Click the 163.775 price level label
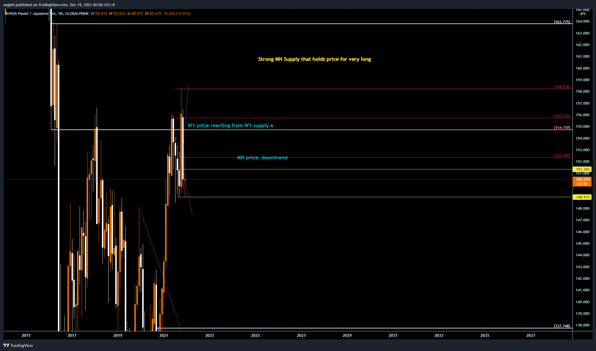This screenshot has height=351, width=596. point(562,22)
